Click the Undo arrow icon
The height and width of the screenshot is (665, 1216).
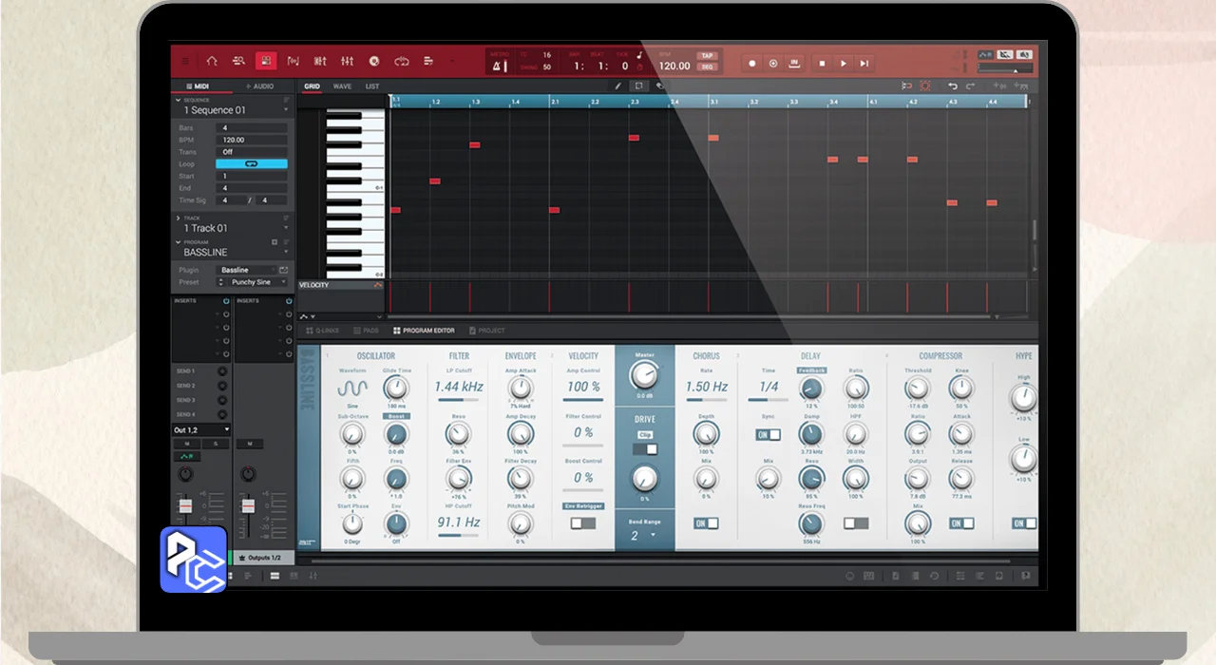pyautogui.click(x=953, y=86)
